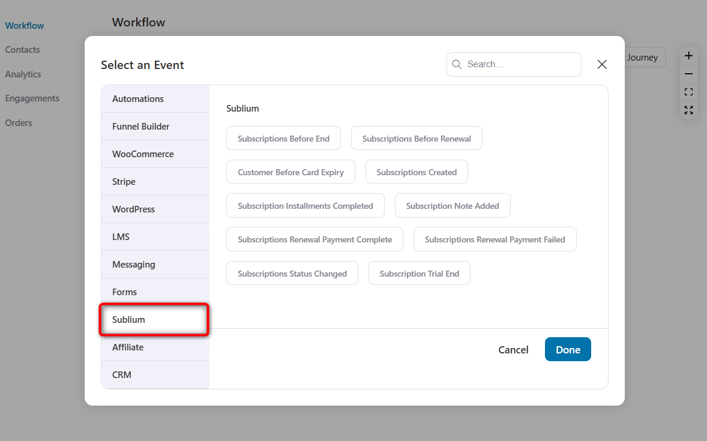Select the Subscriptions Created event

pos(417,172)
